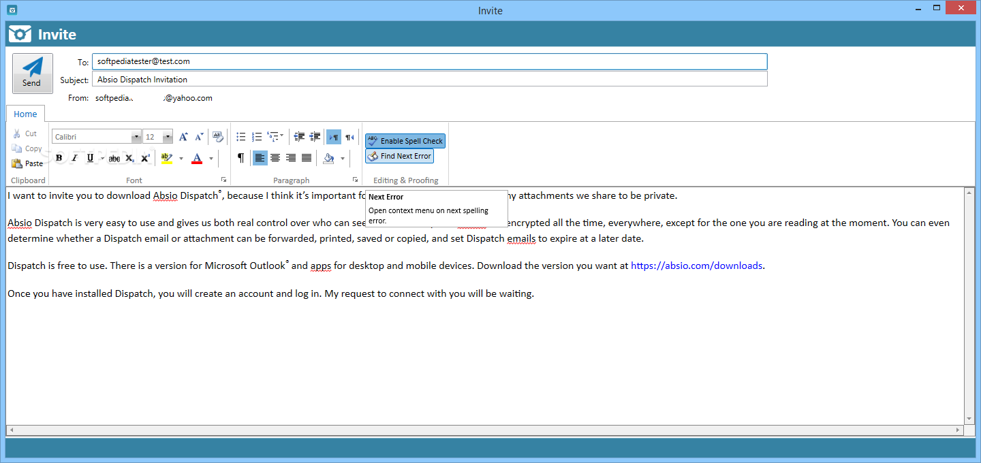The image size is (981, 463).
Task: Insert a bulleted list
Action: [x=241, y=137]
